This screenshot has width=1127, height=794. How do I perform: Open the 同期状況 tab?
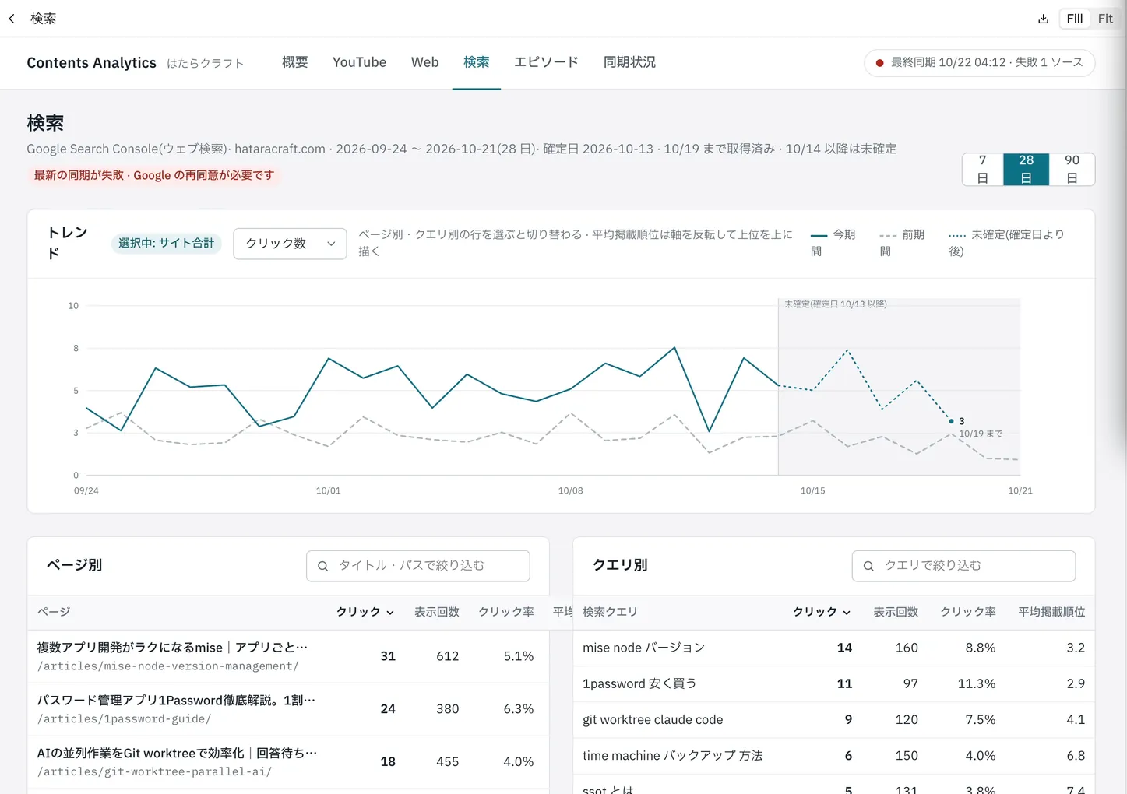(x=629, y=62)
